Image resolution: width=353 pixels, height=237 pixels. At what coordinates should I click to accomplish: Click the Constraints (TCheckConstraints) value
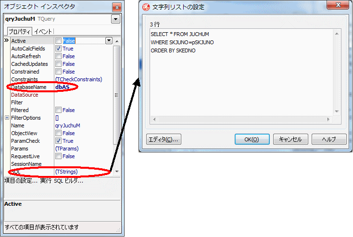coord(78,79)
